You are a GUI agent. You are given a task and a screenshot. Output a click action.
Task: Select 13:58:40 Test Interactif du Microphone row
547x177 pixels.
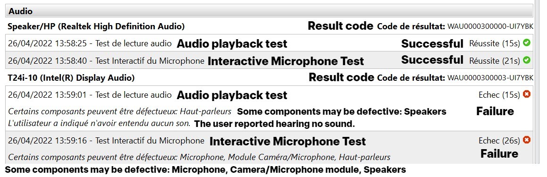[x=269, y=60]
